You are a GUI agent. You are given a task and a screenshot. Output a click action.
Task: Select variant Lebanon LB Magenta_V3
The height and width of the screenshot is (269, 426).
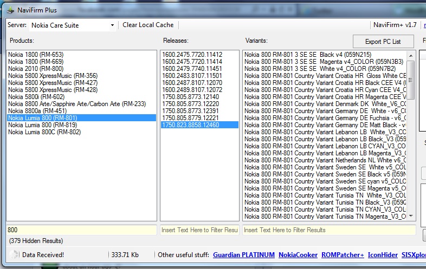coord(325,153)
